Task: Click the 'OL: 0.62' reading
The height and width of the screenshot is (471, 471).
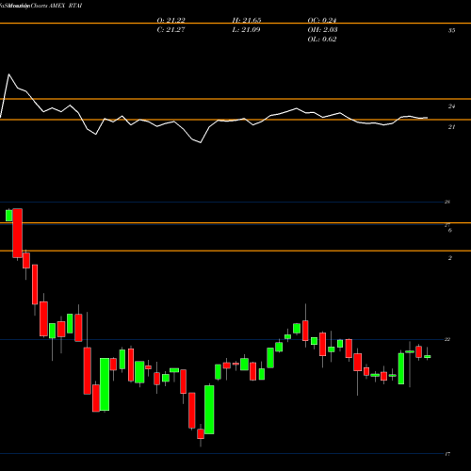Action: (x=322, y=39)
